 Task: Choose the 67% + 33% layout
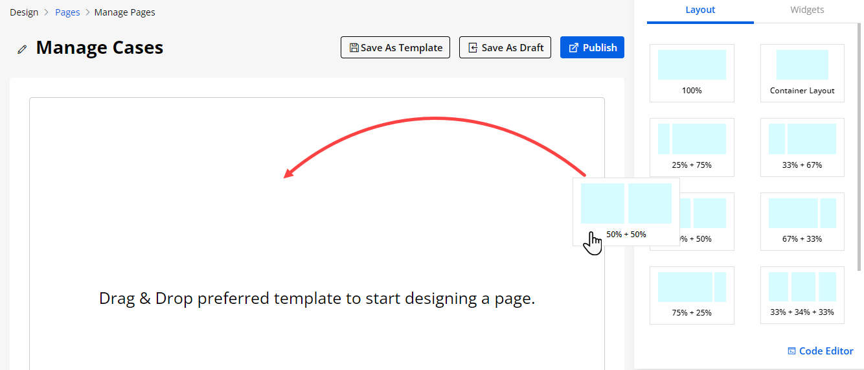[802, 221]
